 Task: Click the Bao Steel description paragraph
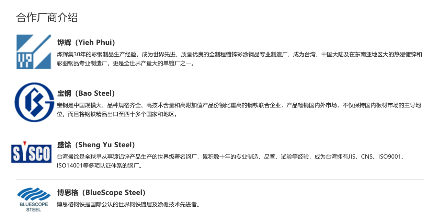pyautogui.click(x=239, y=110)
